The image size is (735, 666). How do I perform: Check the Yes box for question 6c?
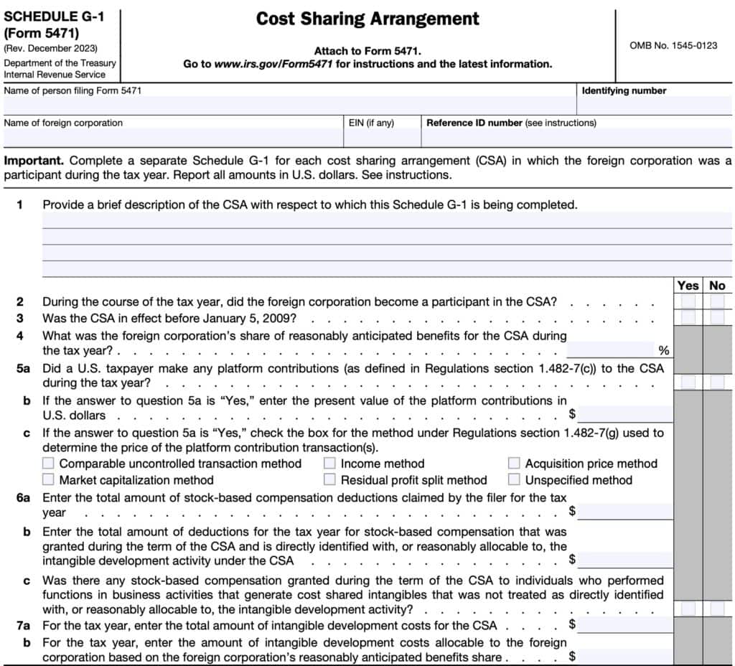pos(688,609)
